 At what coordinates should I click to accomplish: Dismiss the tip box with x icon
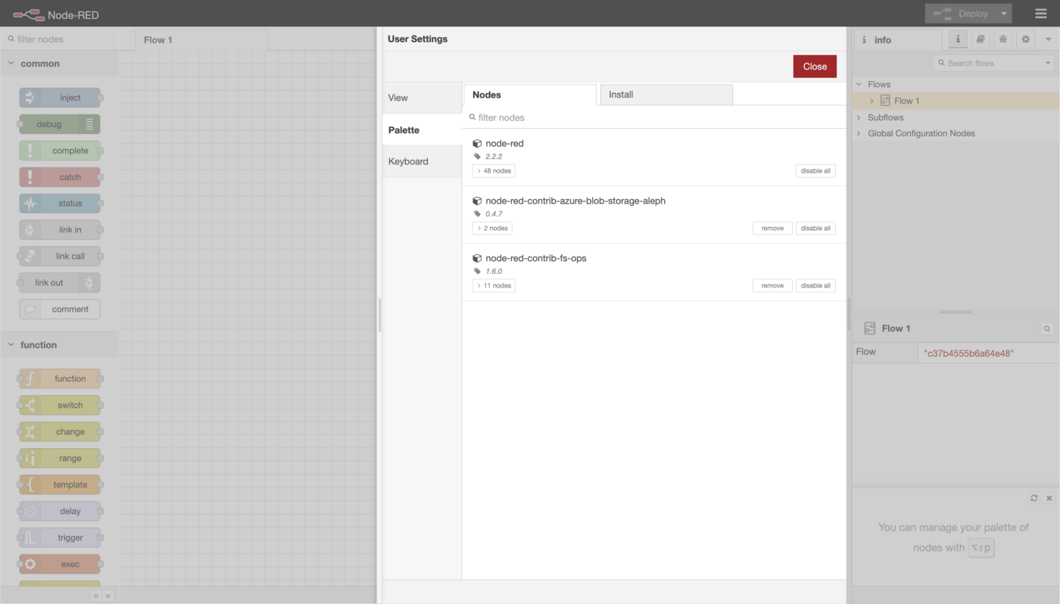(1049, 498)
